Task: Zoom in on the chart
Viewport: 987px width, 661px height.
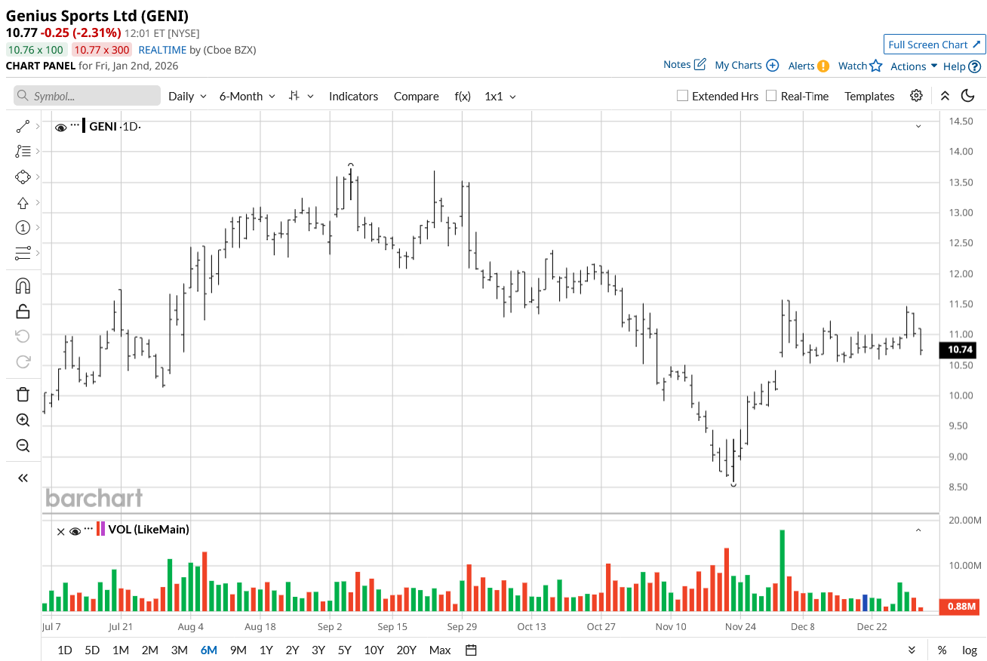Action: (23, 420)
